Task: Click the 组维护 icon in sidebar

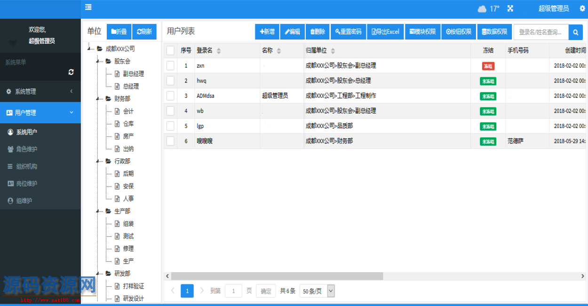Action: (x=10, y=201)
